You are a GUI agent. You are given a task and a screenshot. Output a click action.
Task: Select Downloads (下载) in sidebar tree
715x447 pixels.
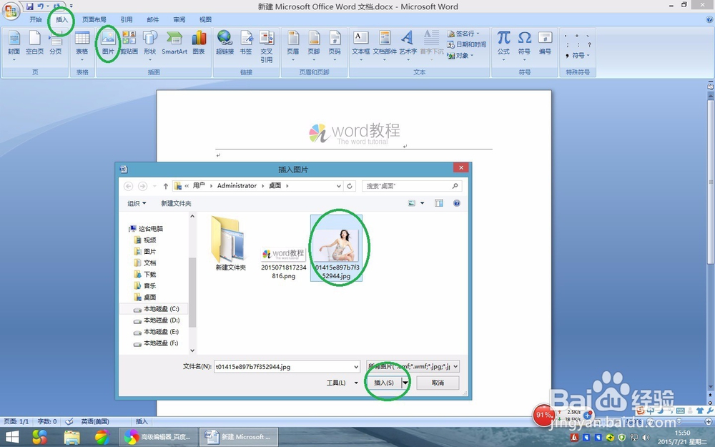145,274
